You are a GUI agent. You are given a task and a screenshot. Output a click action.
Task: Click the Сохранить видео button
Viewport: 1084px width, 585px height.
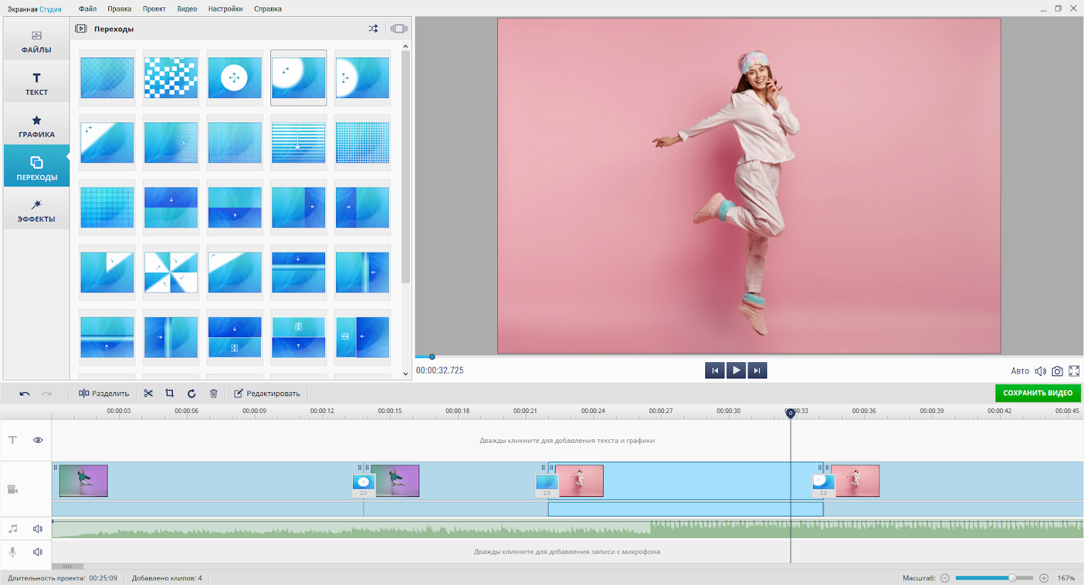[1037, 393]
